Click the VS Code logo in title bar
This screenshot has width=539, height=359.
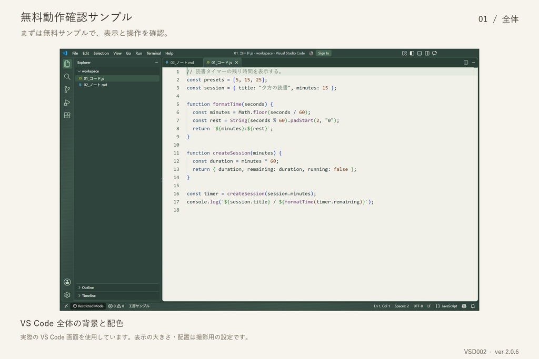(x=65, y=53)
